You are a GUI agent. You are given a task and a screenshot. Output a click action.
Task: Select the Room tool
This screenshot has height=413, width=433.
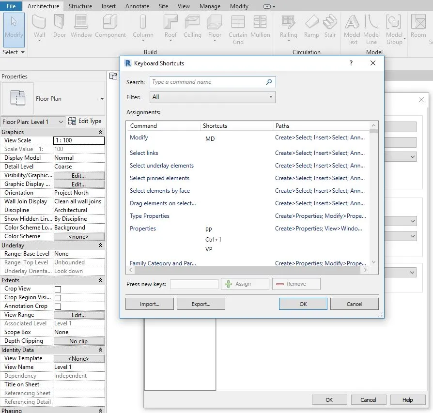[x=419, y=27]
